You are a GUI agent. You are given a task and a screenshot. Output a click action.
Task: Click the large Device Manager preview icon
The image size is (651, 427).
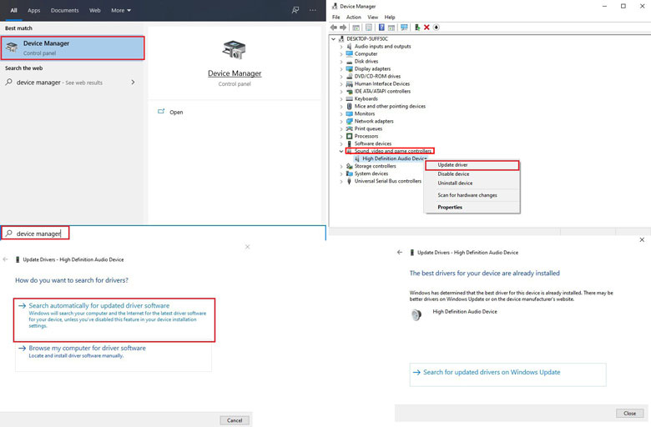235,50
